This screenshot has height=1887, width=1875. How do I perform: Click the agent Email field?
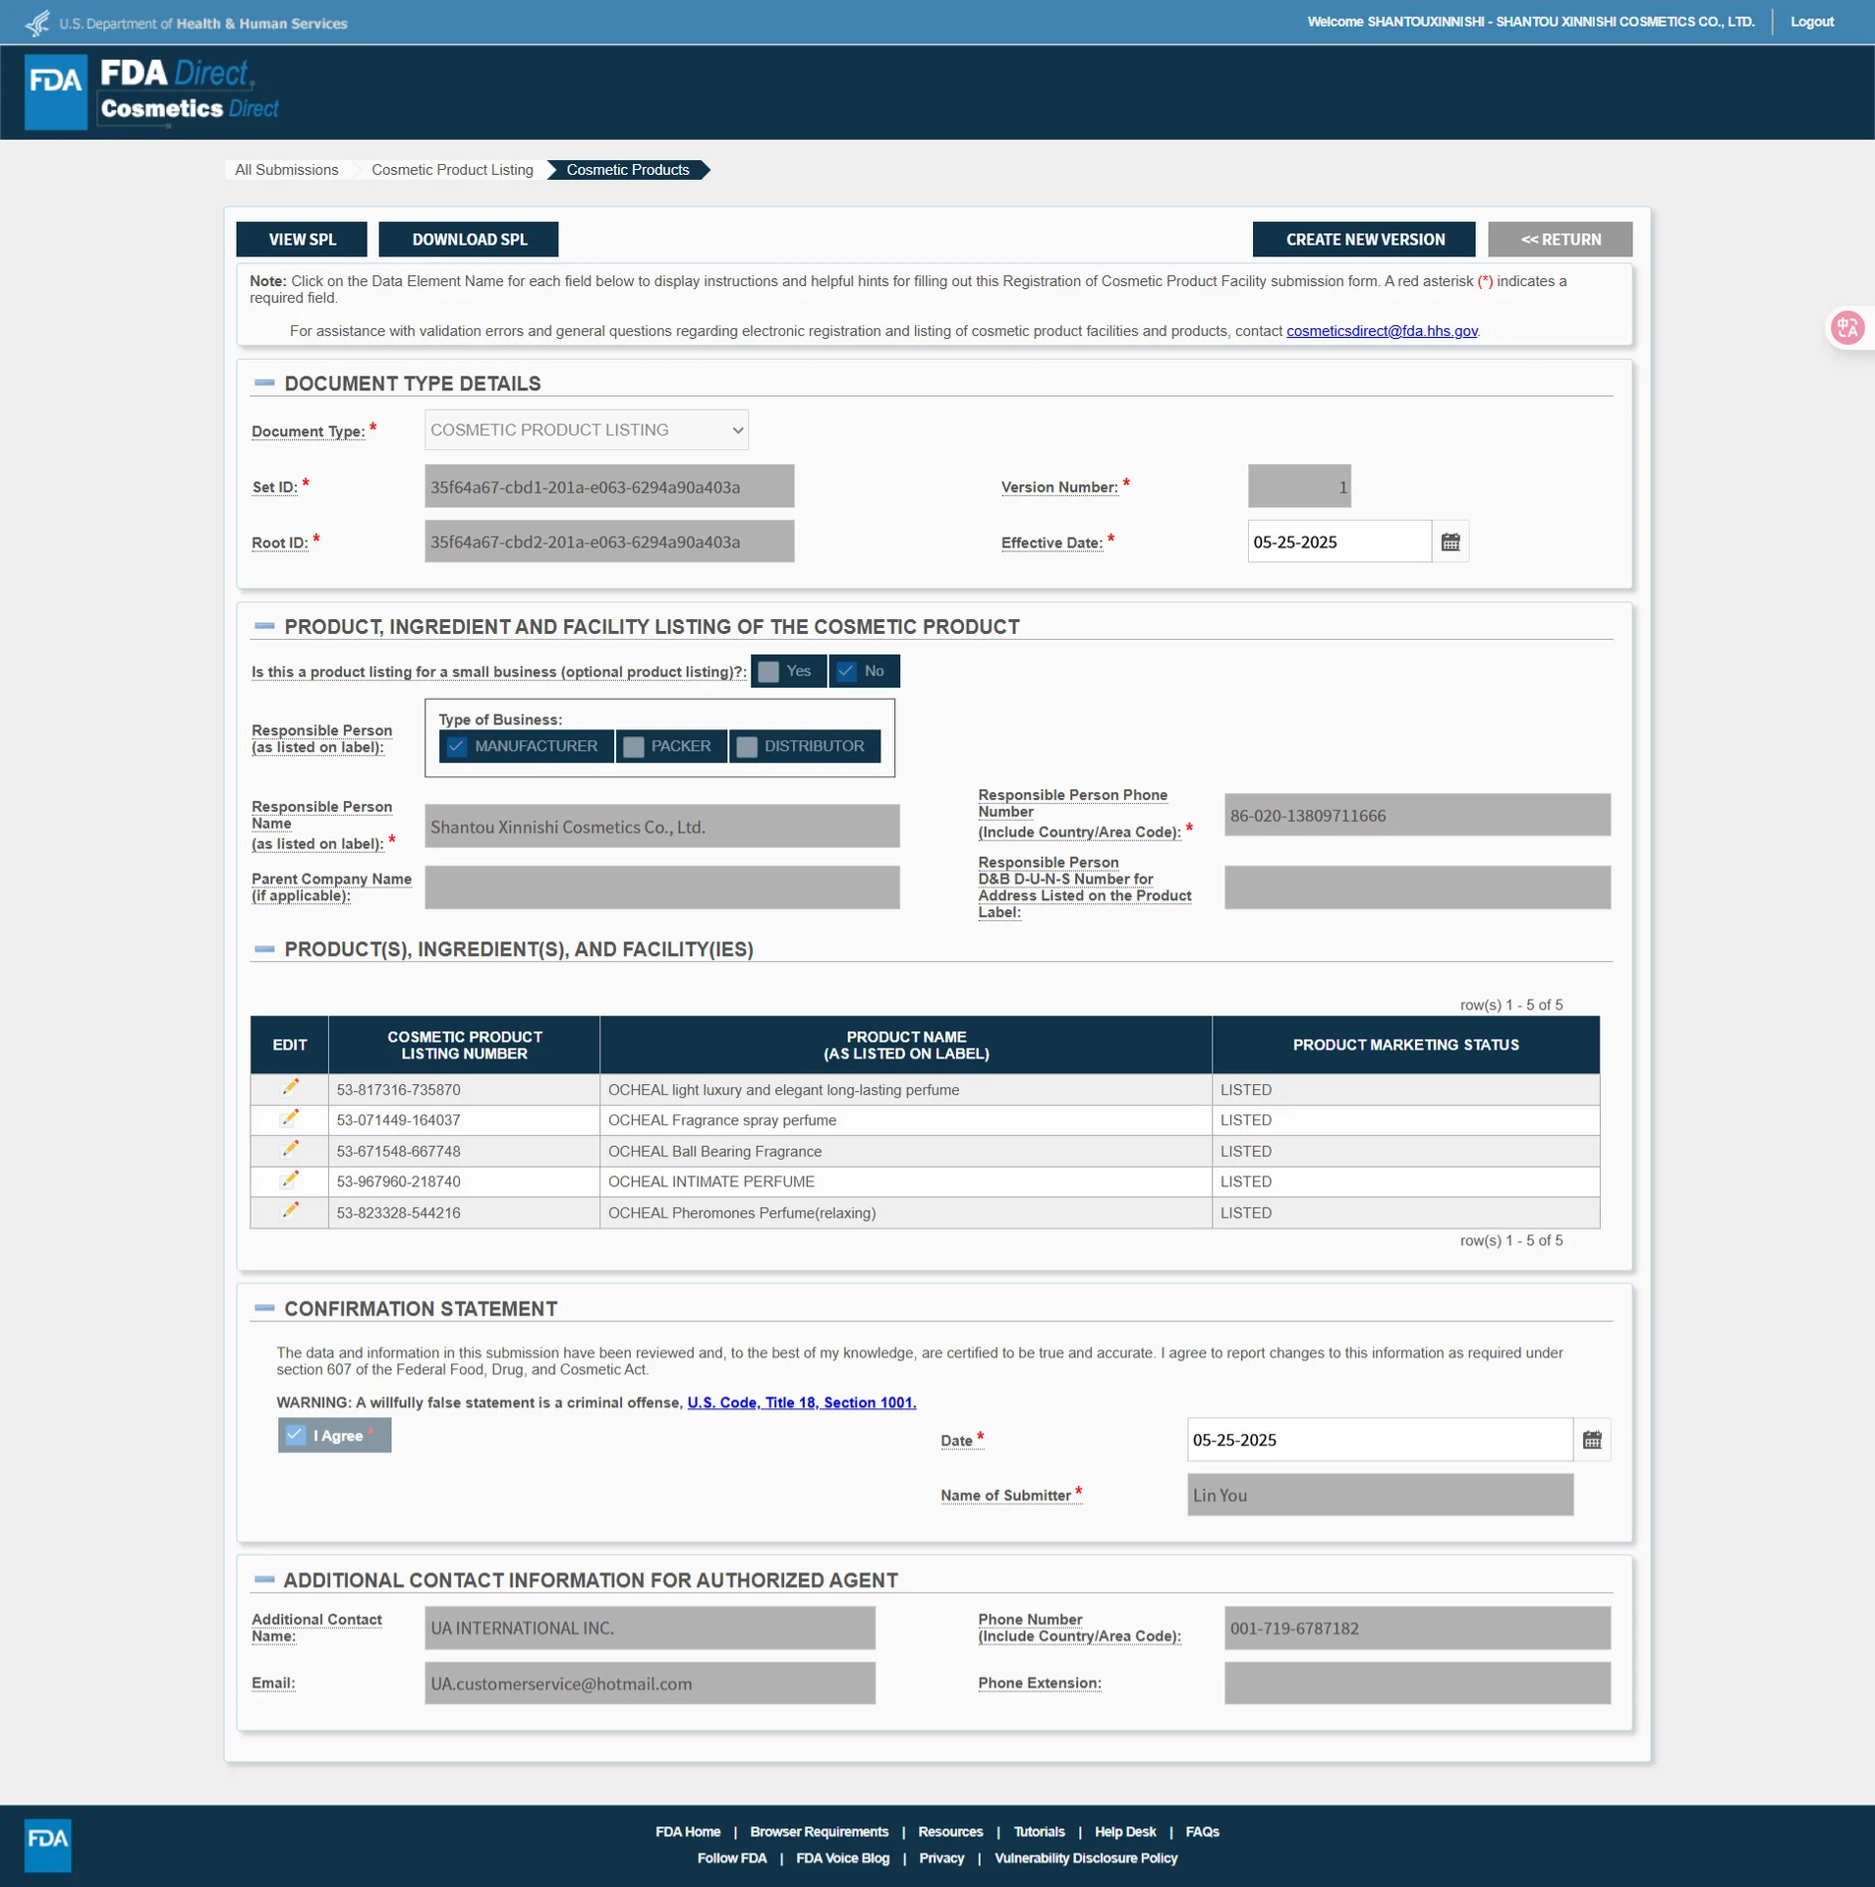650,1684
